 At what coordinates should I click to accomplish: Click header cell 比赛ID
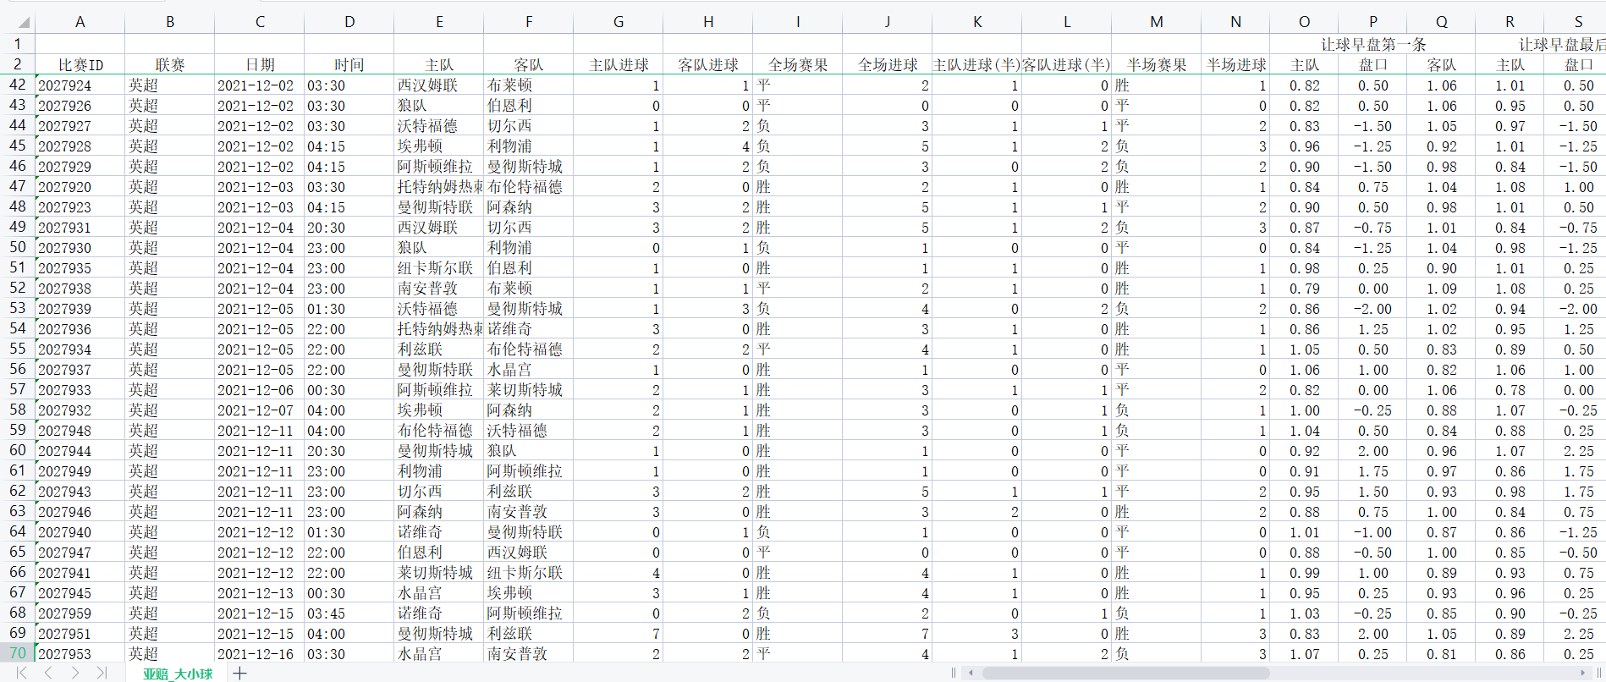pos(80,65)
